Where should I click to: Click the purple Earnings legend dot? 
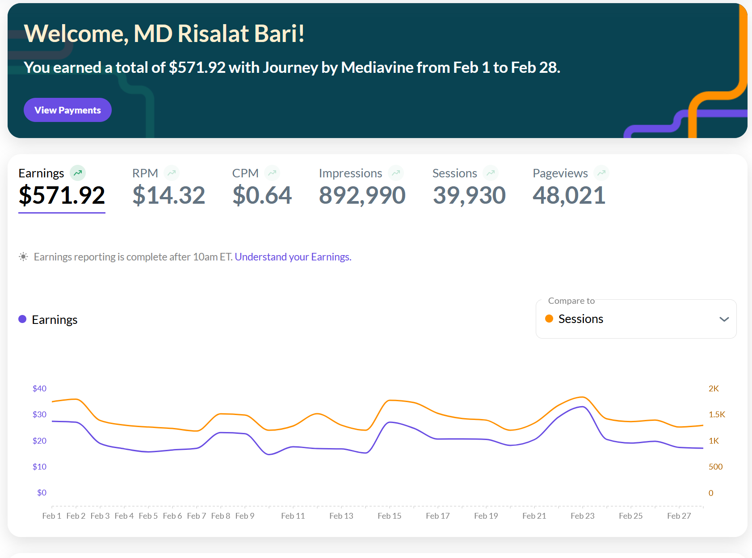tap(22, 319)
